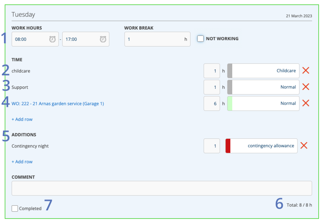Click the green color bar on work order row

[230, 103]
